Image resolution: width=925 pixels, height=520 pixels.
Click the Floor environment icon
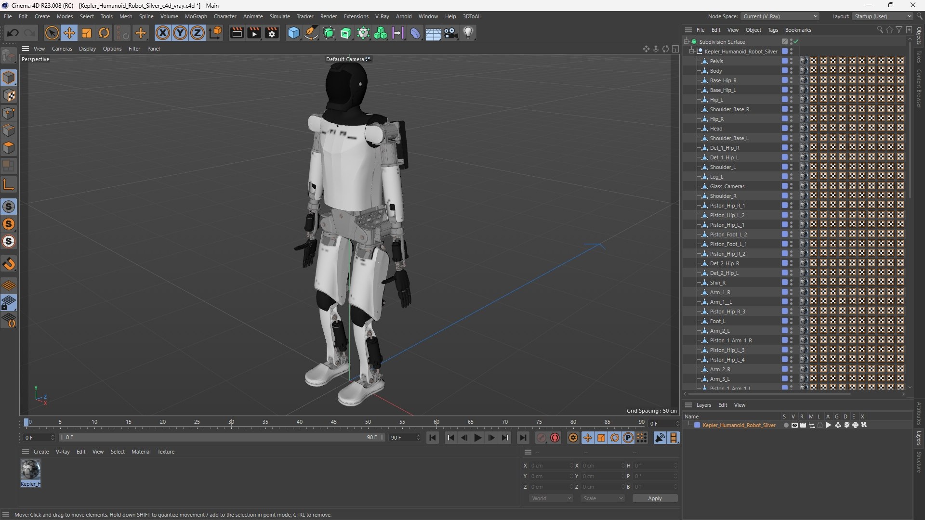(433, 33)
